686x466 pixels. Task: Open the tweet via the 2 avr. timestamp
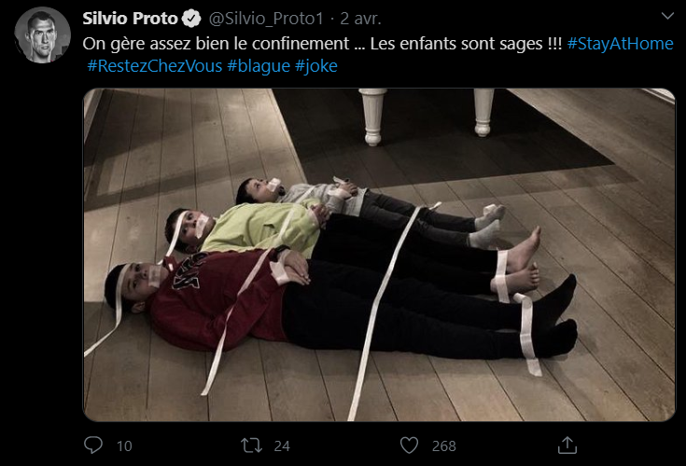(360, 19)
